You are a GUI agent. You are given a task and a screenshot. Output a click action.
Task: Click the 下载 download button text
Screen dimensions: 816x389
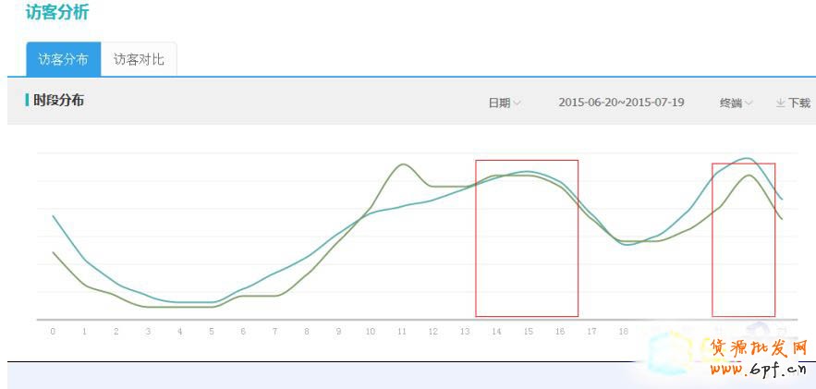point(799,103)
